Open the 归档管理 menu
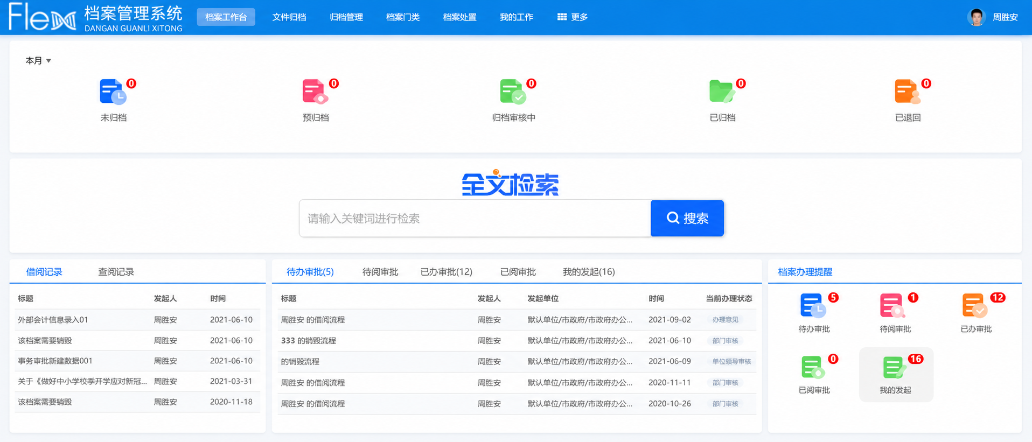Viewport: 1032px width, 442px height. (346, 17)
